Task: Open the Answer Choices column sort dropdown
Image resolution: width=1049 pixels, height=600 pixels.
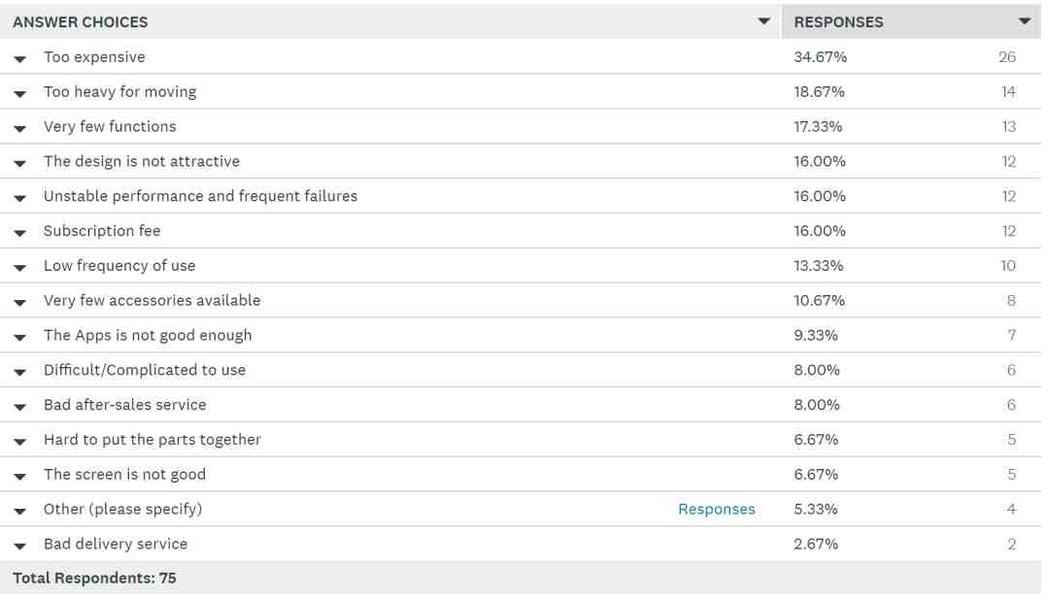Action: tap(764, 21)
